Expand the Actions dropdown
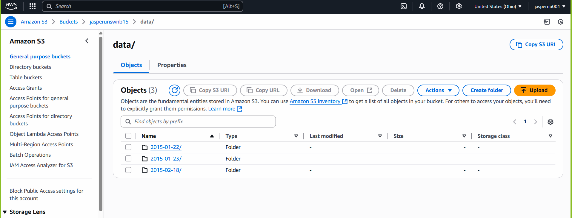 pos(438,90)
